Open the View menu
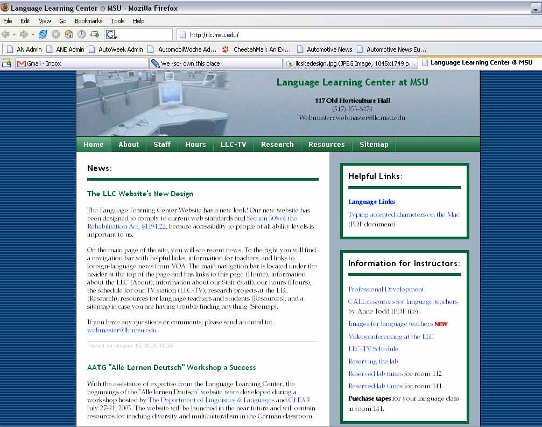The image size is (542, 427). click(45, 21)
